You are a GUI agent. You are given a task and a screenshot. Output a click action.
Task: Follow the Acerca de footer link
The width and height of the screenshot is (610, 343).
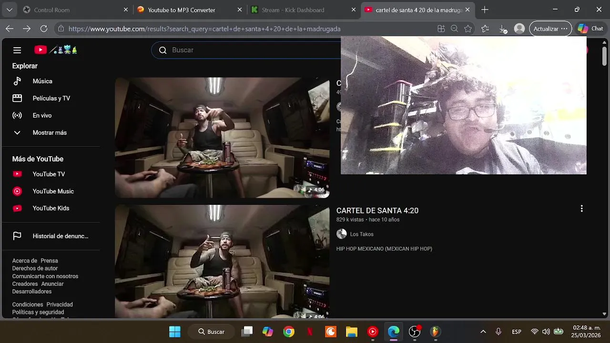point(25,261)
